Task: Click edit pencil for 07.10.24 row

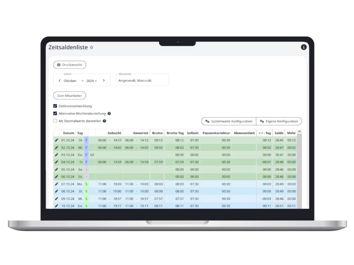Action: pos(57,184)
